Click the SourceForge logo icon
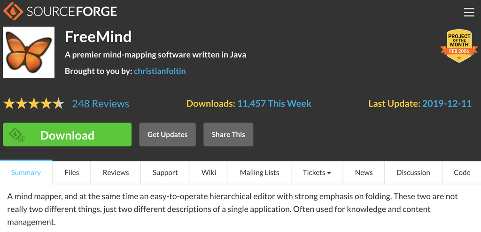Screen dimensions: 481x232 13,12
